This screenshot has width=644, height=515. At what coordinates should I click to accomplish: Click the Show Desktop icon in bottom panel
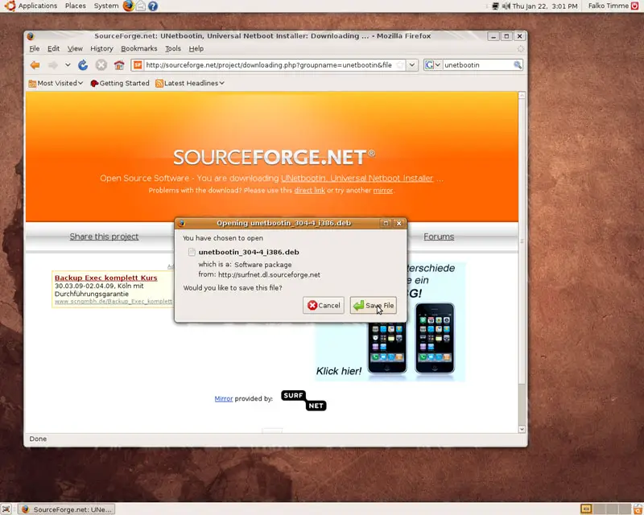pyautogui.click(x=6, y=509)
